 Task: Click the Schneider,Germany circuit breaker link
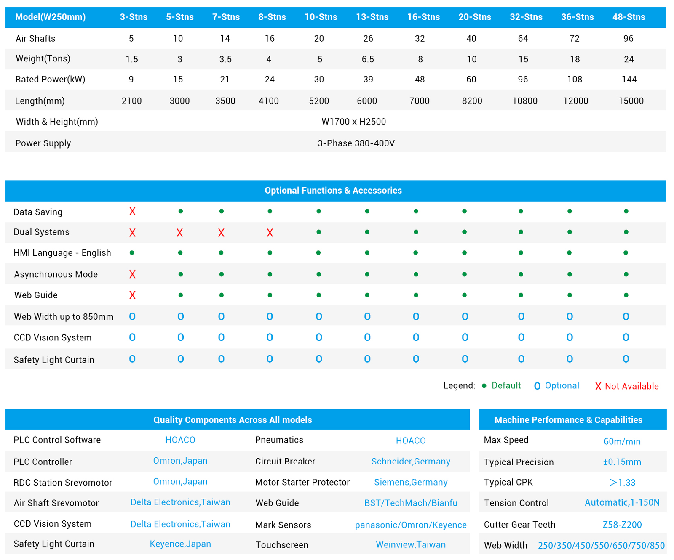(411, 462)
